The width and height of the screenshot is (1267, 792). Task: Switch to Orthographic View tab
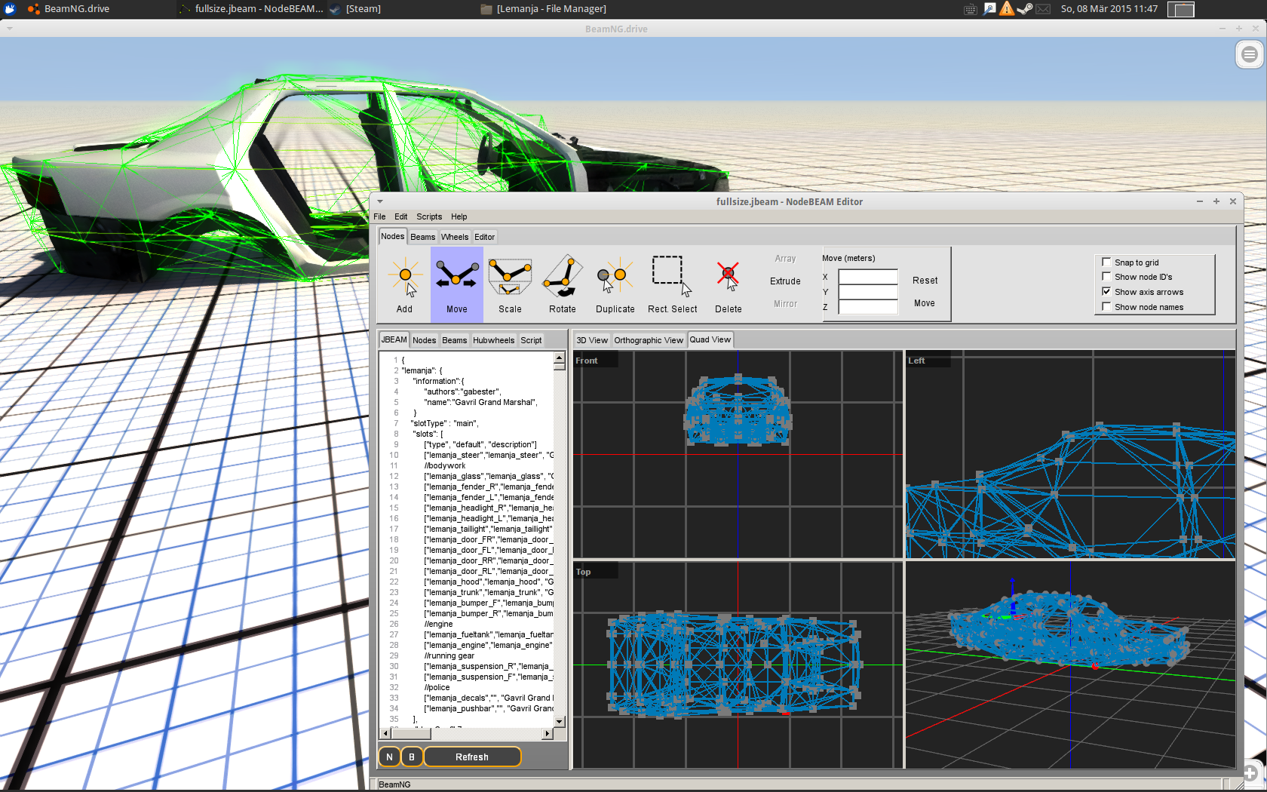point(649,340)
